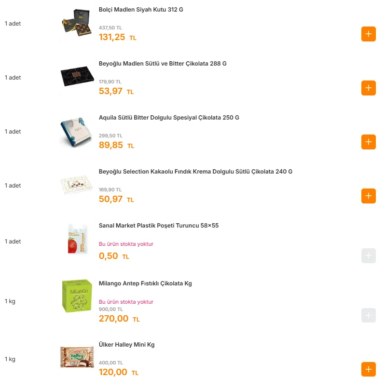Click disabled plus for Milango Çikolata
This screenshot has height=390, width=385.
pyautogui.click(x=368, y=316)
